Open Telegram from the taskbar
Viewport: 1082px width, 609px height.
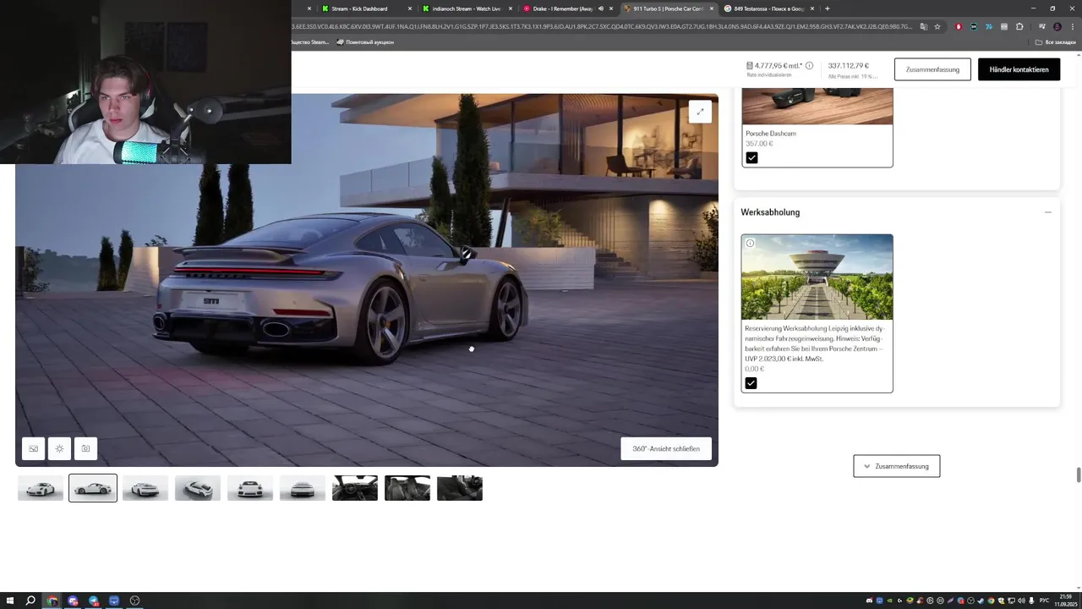click(x=94, y=601)
